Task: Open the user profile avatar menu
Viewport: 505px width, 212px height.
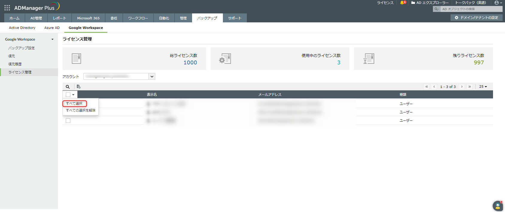Action: pyautogui.click(x=498, y=3)
